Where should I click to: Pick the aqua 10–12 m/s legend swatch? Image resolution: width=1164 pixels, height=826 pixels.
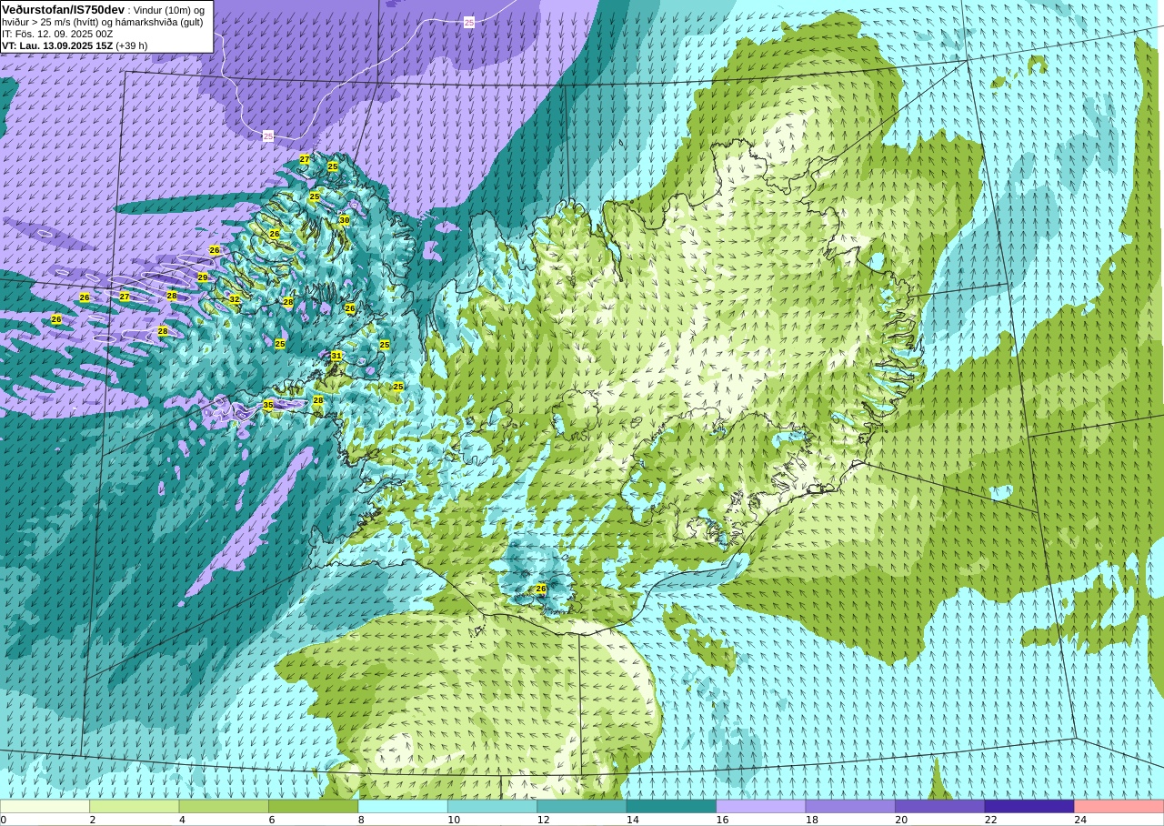coord(492,806)
